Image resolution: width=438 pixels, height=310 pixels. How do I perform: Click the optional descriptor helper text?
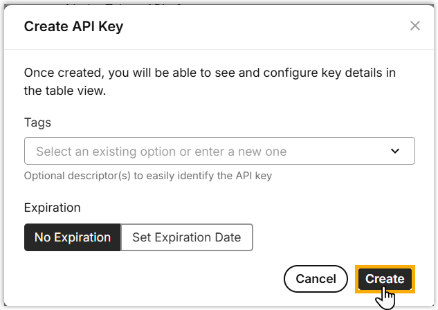(148, 176)
